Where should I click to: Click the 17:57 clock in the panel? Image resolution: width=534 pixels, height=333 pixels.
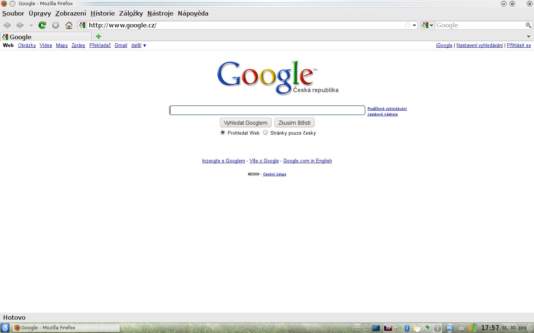tap(490, 328)
